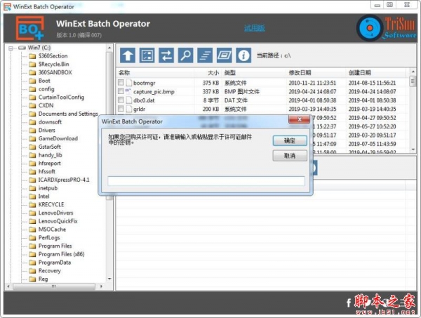Image resolution: width=421 pixels, height=318 pixels.
Task: Click file list vertical scrollbar thumb
Action: (x=413, y=81)
